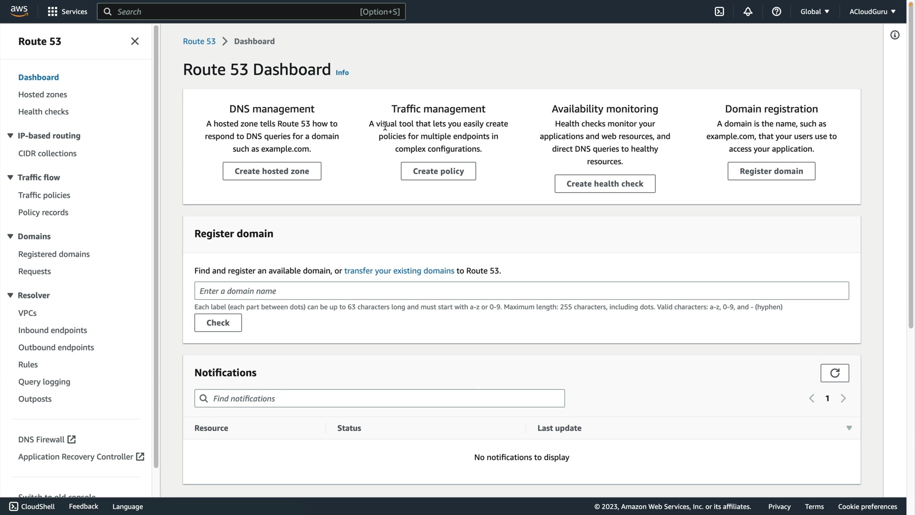Screen dimensions: 915x515
Task: Refresh the Notifications panel
Action: point(834,373)
